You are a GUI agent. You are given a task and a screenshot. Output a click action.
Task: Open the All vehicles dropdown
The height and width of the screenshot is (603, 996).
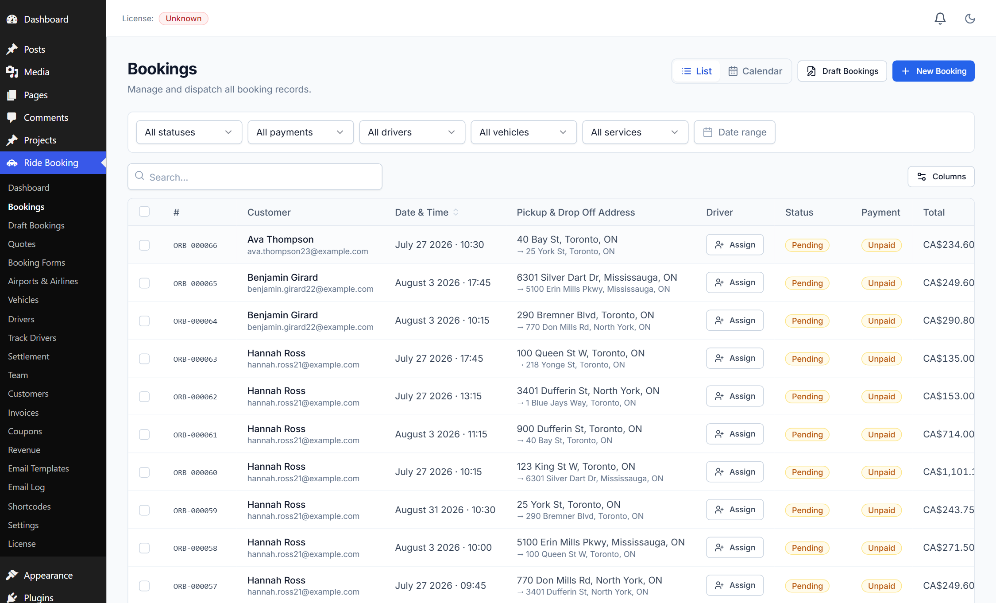524,132
